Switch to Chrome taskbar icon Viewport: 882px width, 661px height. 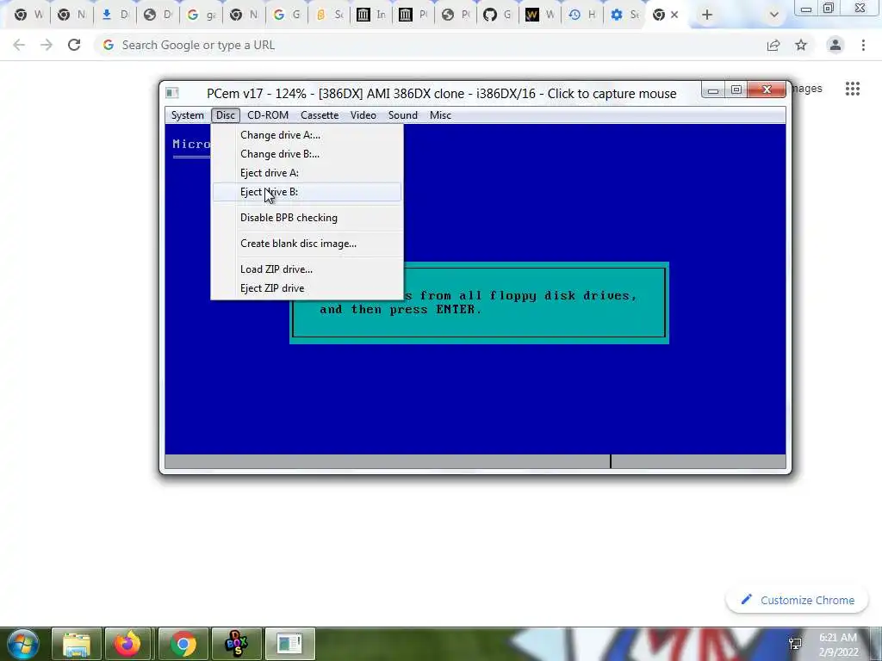[x=183, y=644]
